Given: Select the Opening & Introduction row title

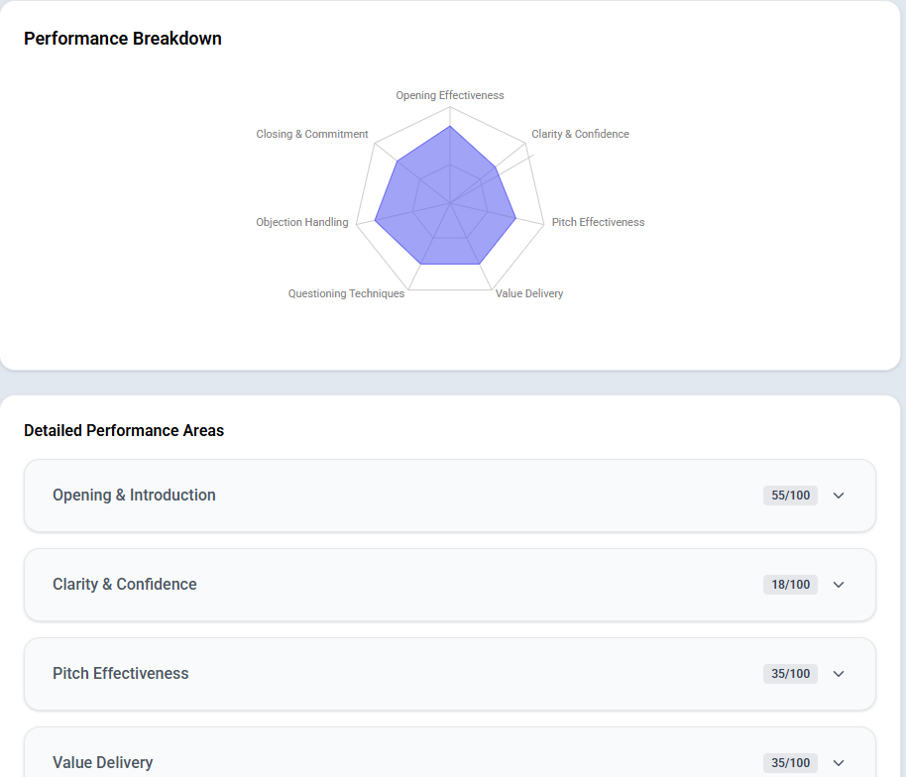Looking at the screenshot, I should (x=134, y=496).
